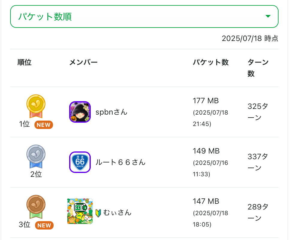Click the メンバー column header

pos(84,62)
